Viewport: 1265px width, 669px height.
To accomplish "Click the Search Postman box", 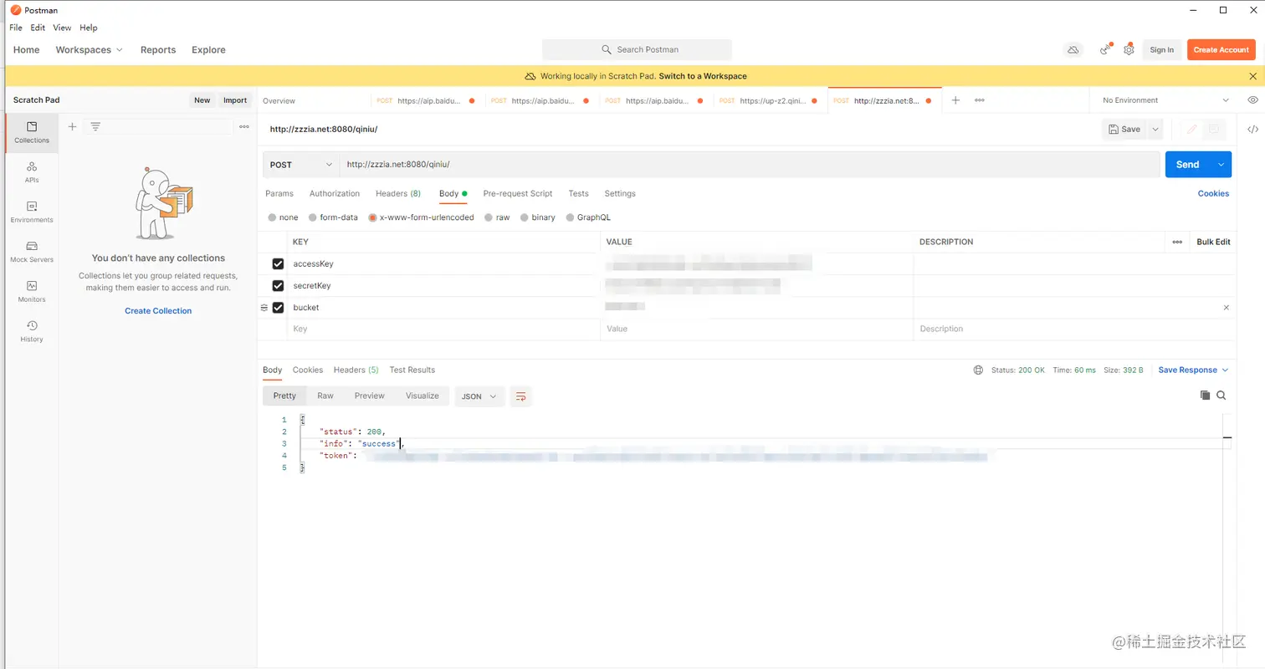I will [x=637, y=50].
